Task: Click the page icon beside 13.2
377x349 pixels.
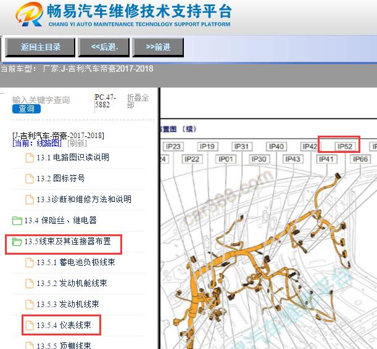Action: coord(30,179)
